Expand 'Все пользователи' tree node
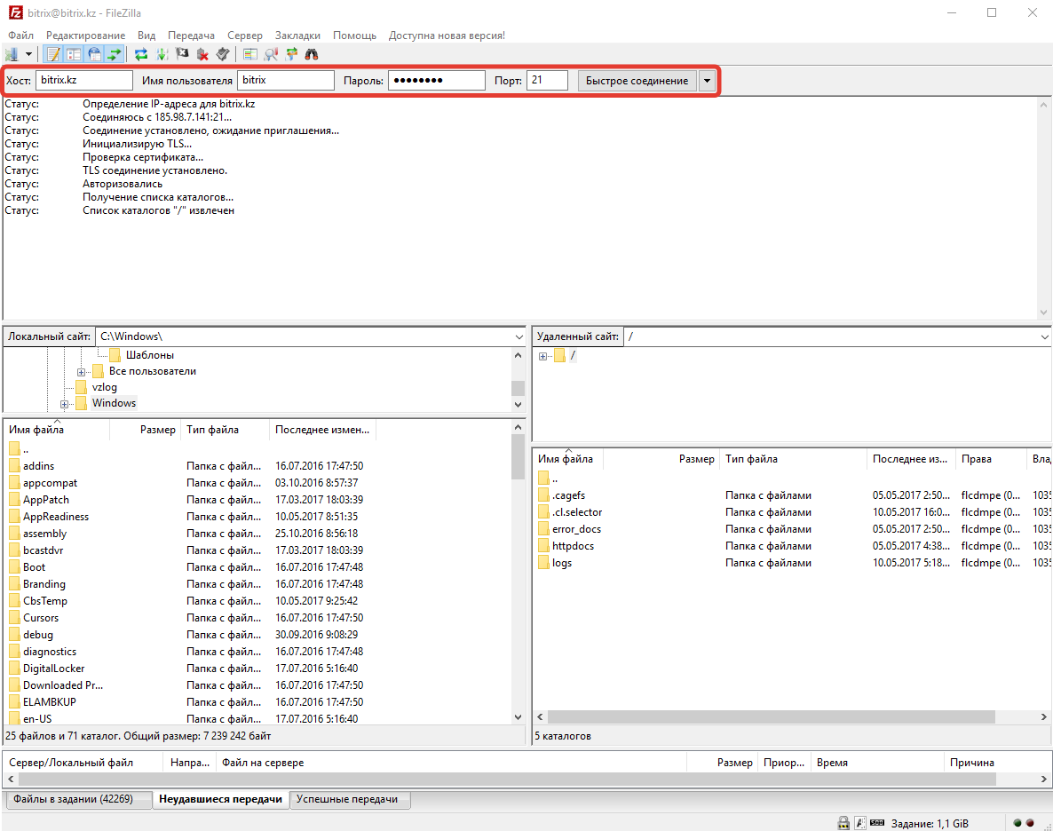This screenshot has width=1053, height=831. [81, 372]
